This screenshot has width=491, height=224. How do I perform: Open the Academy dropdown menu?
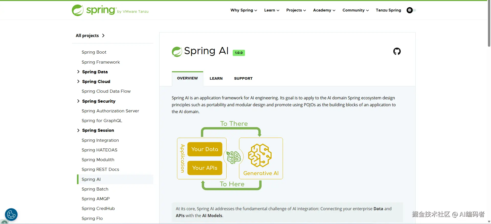(x=324, y=10)
